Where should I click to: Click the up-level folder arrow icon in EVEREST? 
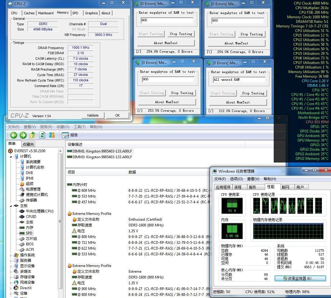pos(33,135)
